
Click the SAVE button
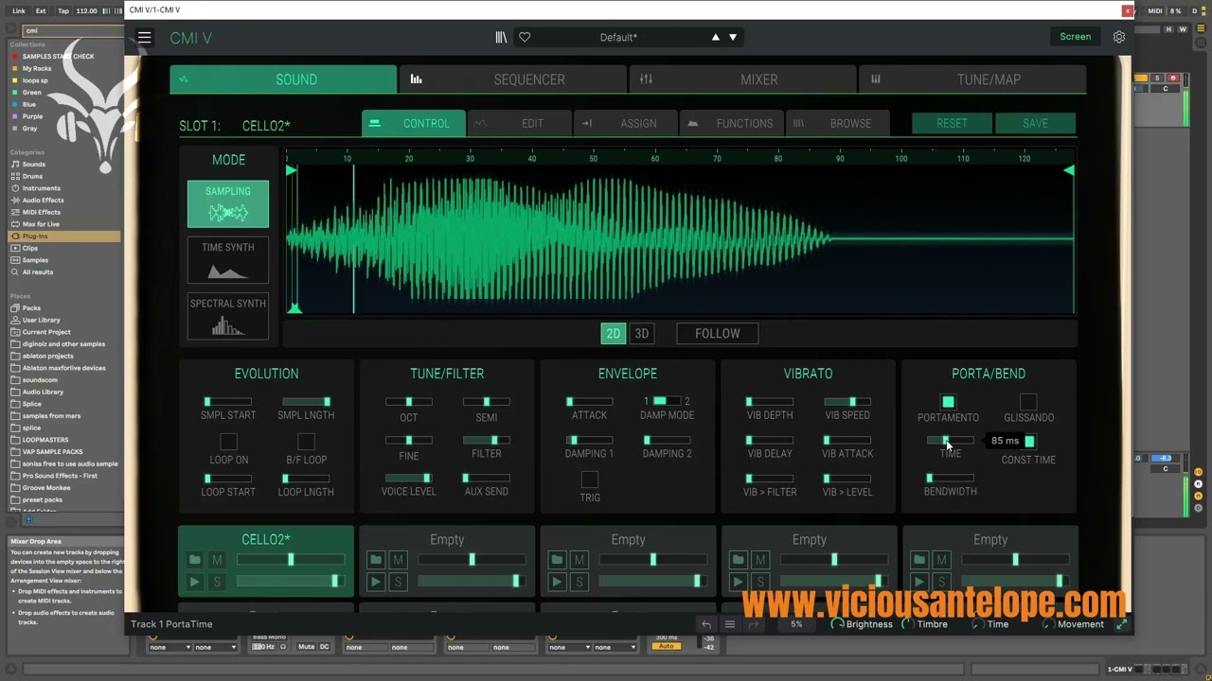[x=1035, y=123]
